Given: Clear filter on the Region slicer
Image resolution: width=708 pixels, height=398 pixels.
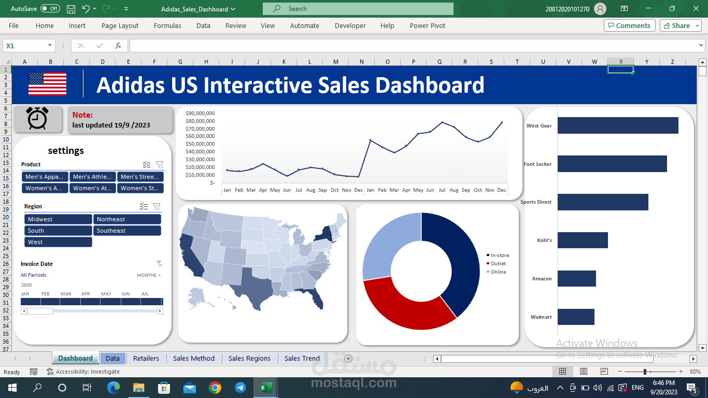Looking at the screenshot, I should tap(157, 206).
